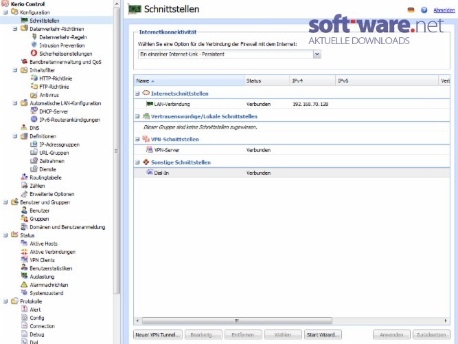This screenshot has width=458, height=344.
Task: Collapse the Automatische LAN-Konfiguration node
Action: coord(15,103)
